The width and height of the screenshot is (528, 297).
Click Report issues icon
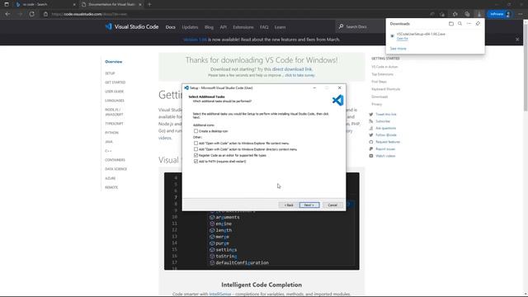coord(371,148)
